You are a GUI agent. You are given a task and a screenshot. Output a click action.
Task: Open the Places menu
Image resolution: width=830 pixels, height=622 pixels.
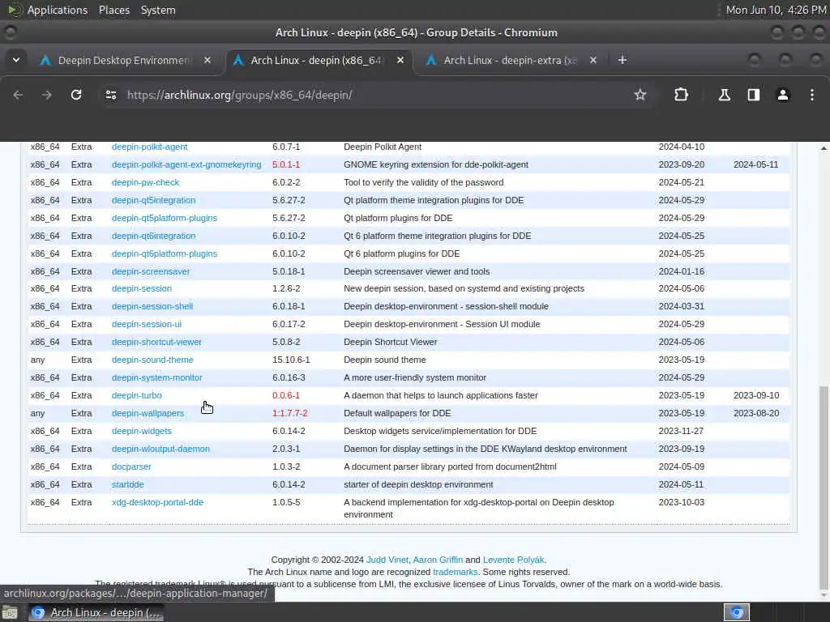click(x=113, y=10)
